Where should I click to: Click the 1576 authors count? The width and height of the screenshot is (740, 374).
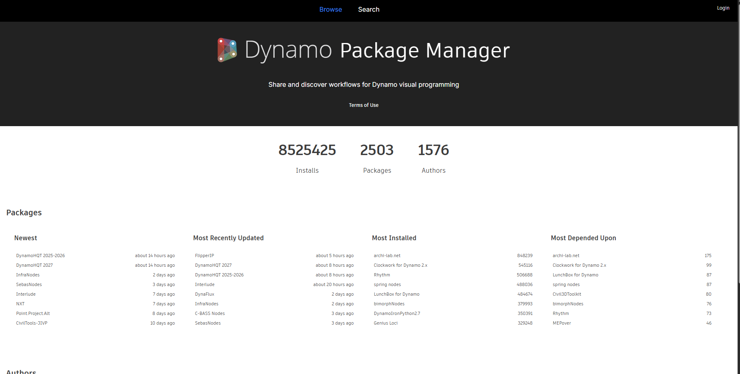(x=434, y=150)
